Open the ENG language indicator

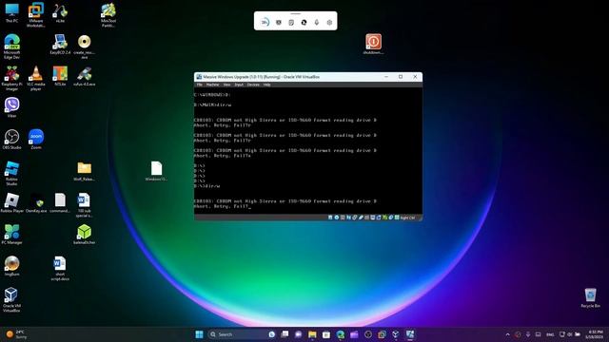(550, 334)
